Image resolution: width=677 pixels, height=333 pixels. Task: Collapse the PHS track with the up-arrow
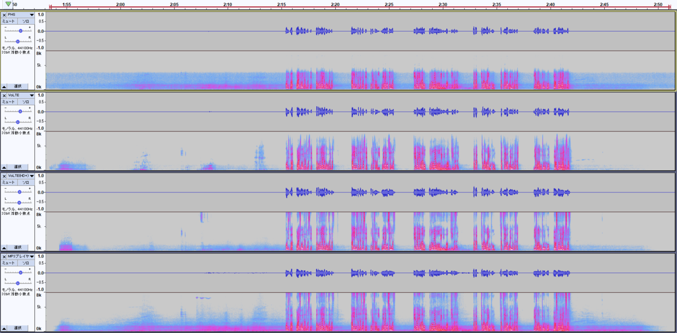(5, 86)
